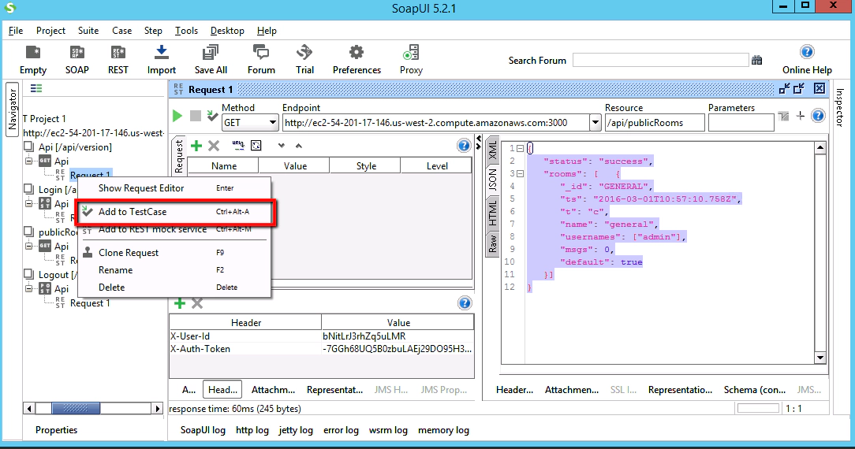Submit request with green play arrow

click(177, 115)
